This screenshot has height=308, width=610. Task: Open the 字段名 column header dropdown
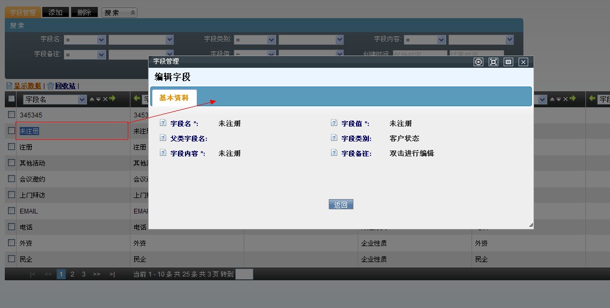click(x=82, y=99)
